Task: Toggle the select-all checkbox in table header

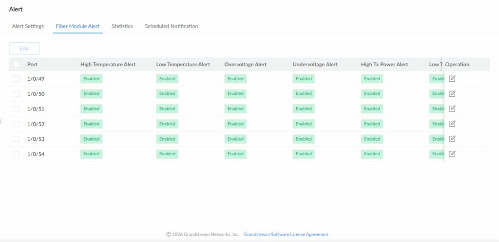Action: click(17, 65)
